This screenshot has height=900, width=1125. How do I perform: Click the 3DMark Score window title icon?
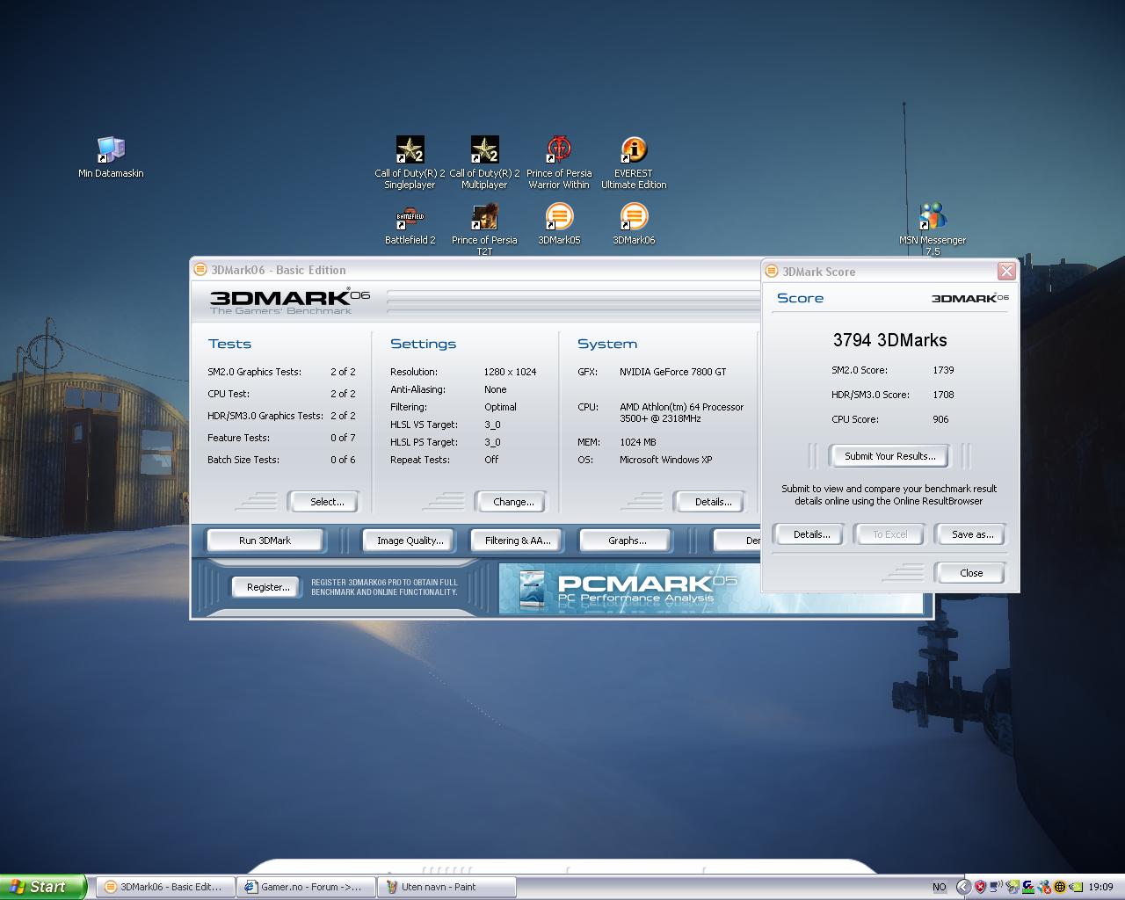(772, 271)
